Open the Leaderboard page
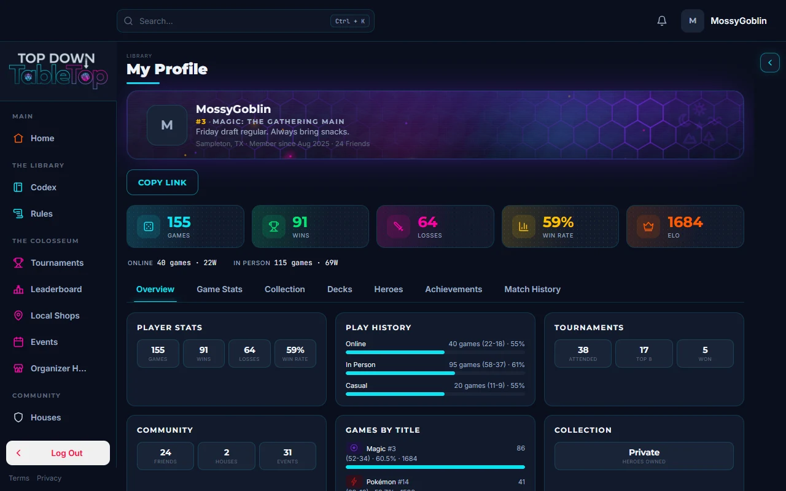The image size is (786, 491). click(x=58, y=289)
